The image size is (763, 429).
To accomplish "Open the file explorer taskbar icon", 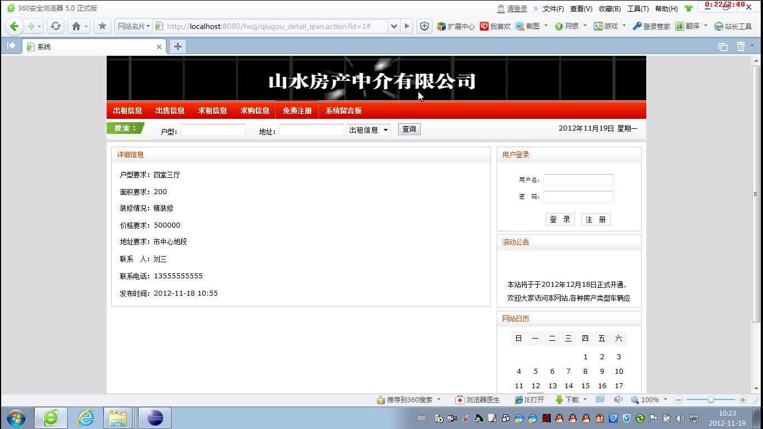I will (118, 417).
